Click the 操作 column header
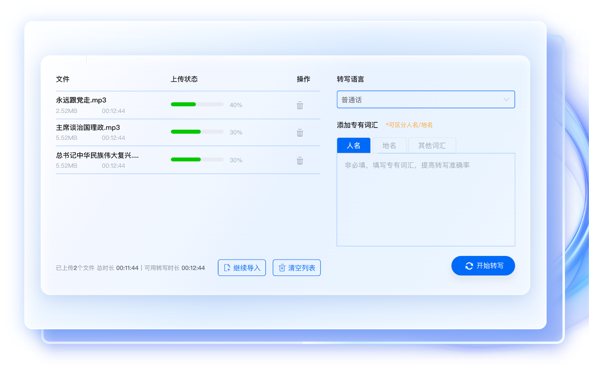Screen dimensions: 589x366 click(x=303, y=79)
